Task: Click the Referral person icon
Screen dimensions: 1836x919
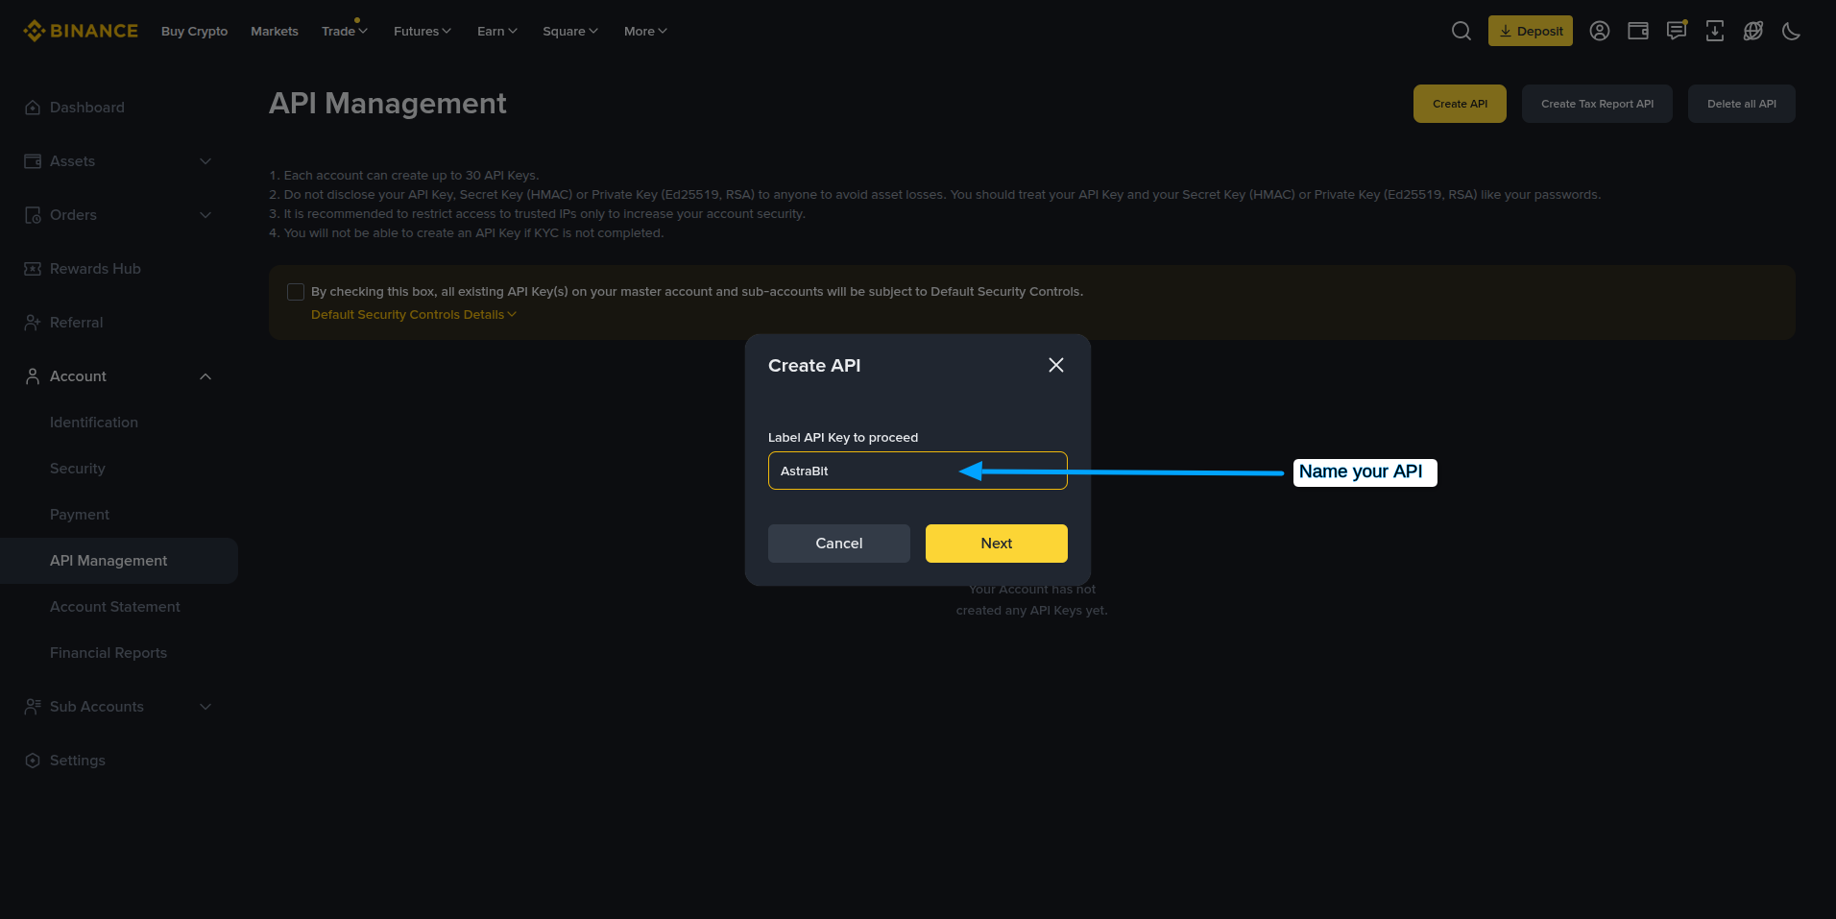Action: tap(33, 323)
